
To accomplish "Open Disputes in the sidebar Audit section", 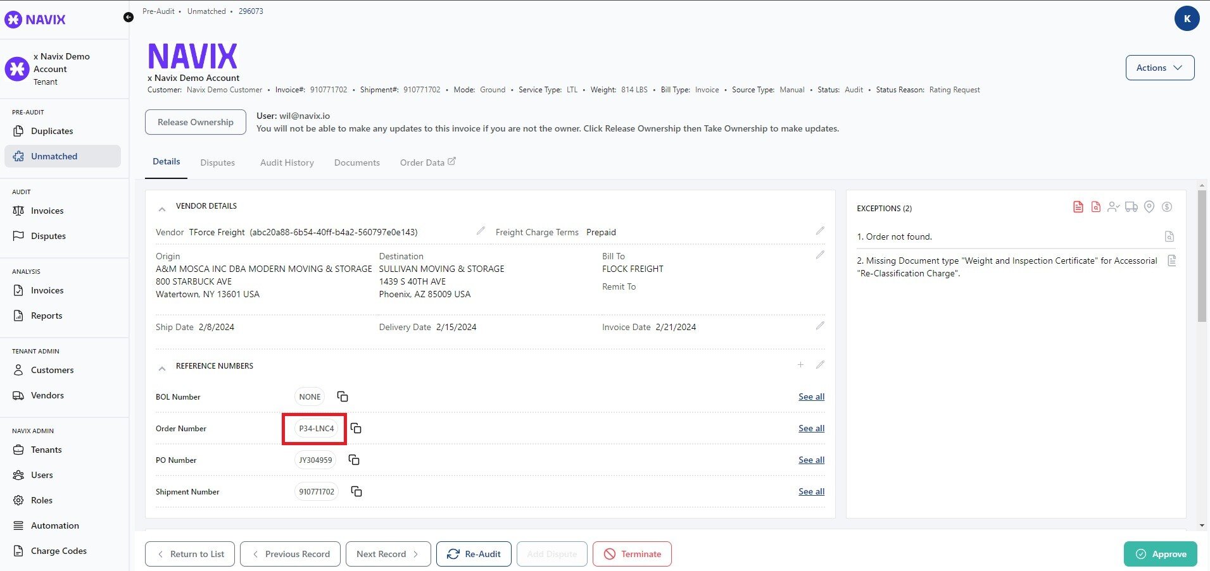I will pos(62,236).
